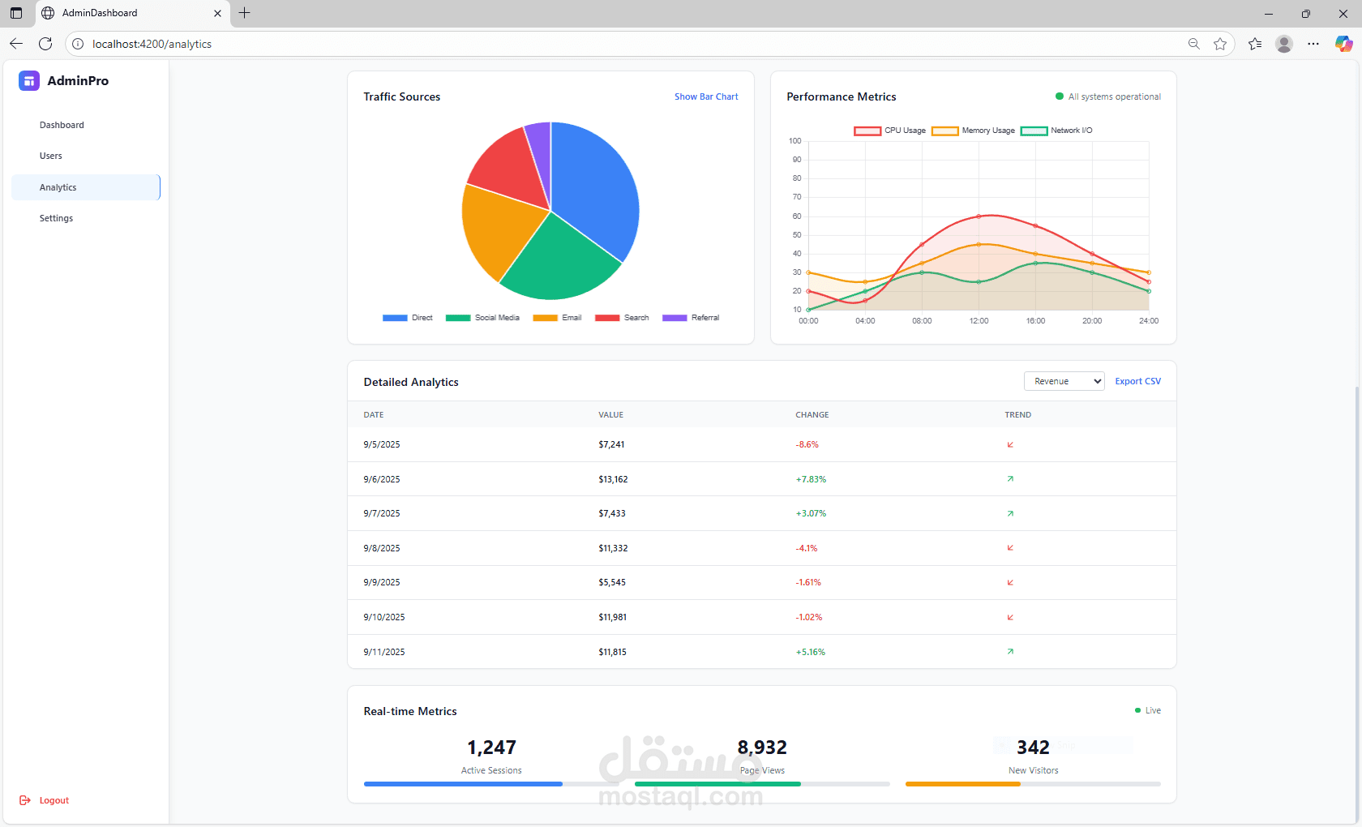Viewport: 1362px width, 827px height.
Task: Click the Show Bar Chart link
Action: (x=706, y=96)
